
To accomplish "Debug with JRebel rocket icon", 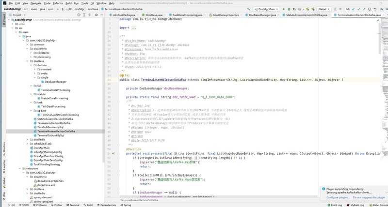I will [x=313, y=9].
